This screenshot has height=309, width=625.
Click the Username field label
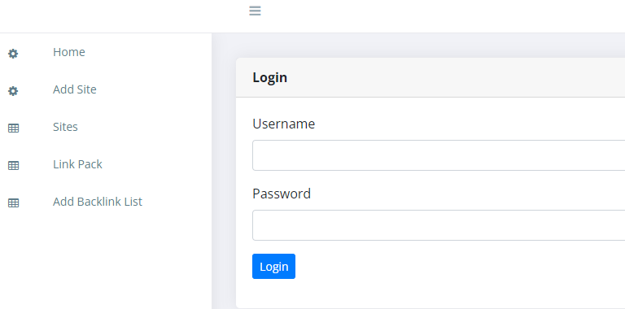click(x=284, y=124)
